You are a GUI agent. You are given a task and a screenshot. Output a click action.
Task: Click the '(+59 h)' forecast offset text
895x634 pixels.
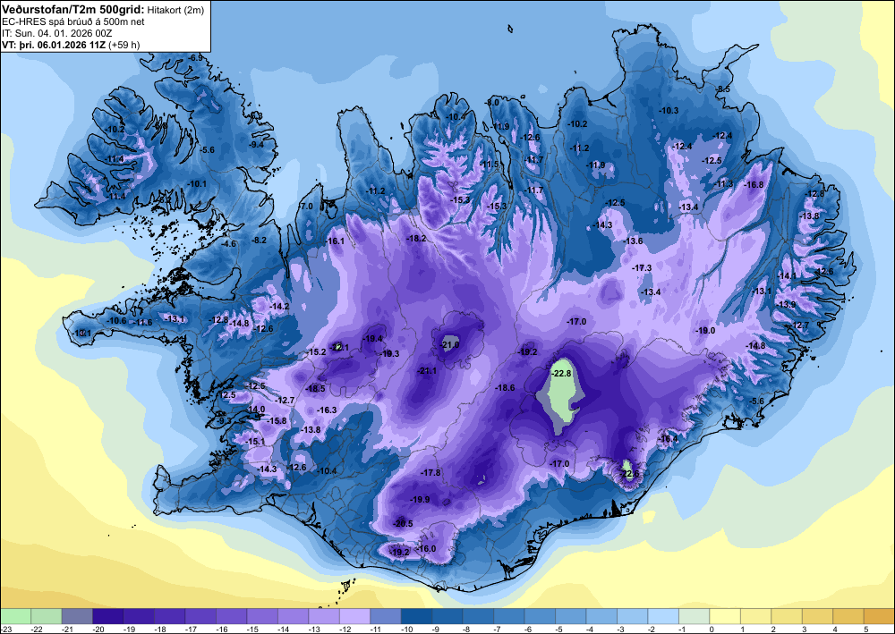(x=123, y=45)
